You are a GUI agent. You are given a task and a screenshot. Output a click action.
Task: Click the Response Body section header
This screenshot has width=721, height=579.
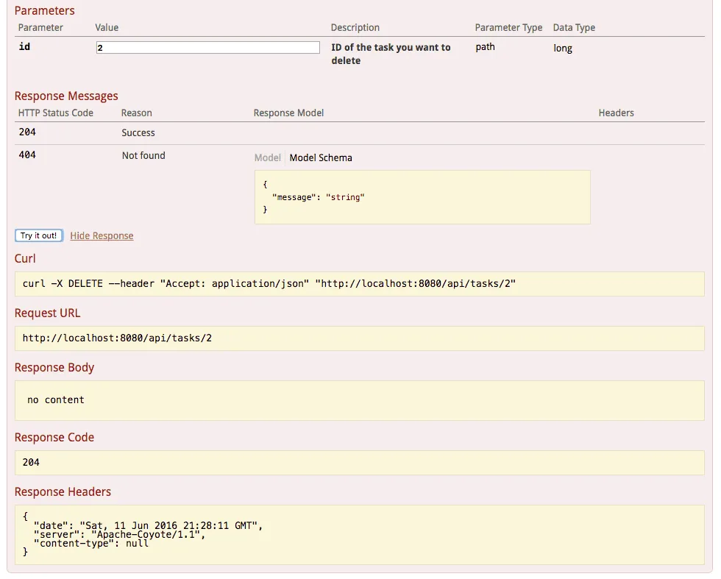coord(54,367)
